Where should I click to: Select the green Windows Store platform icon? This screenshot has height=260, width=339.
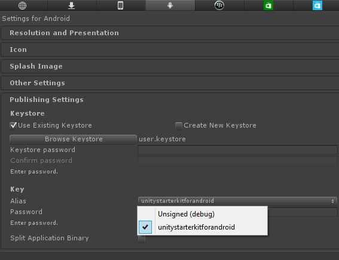tap(268, 5)
